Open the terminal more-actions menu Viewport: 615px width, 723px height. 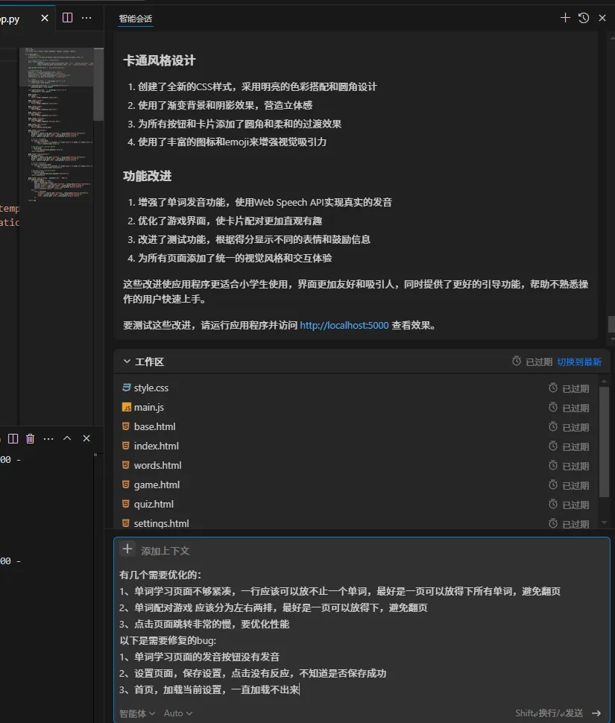click(48, 438)
